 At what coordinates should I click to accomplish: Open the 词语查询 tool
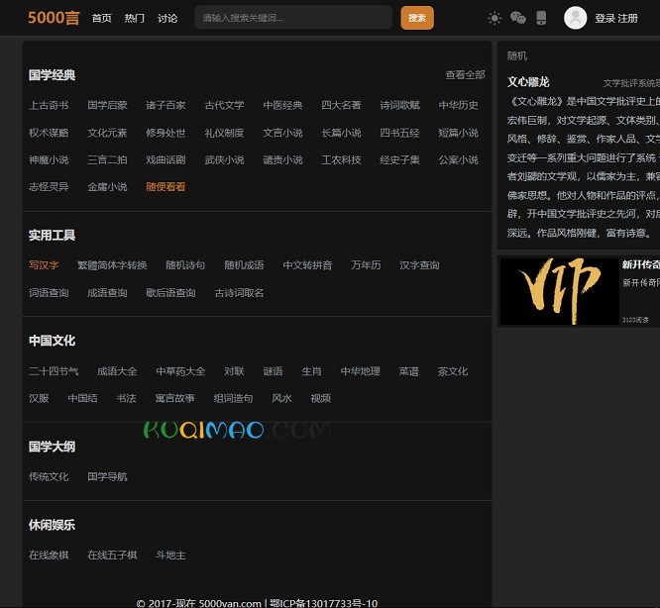click(x=49, y=293)
